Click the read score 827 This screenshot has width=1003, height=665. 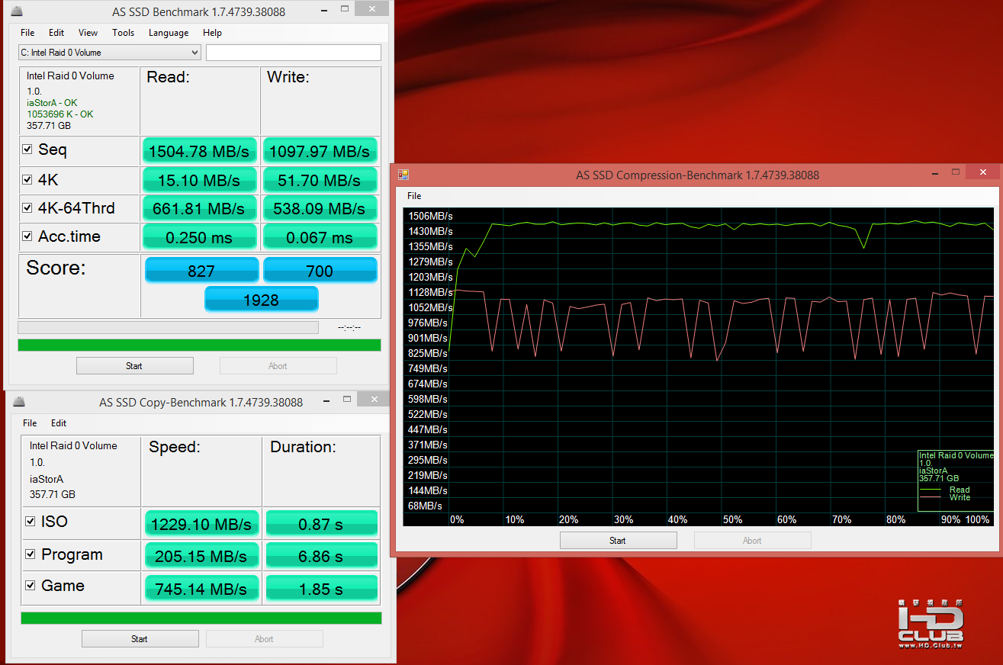(x=201, y=271)
